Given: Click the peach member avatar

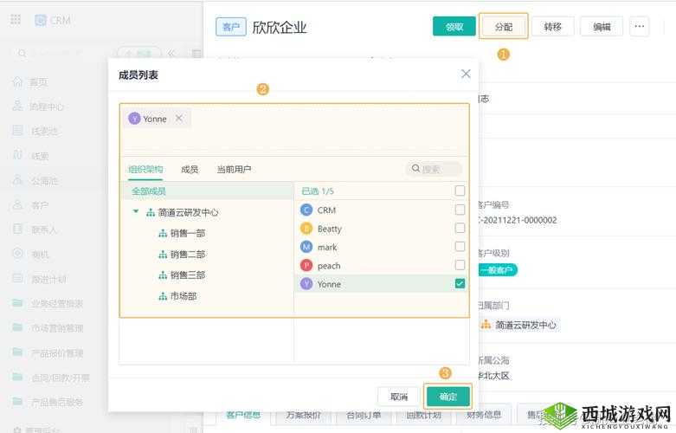Looking at the screenshot, I should (306, 266).
